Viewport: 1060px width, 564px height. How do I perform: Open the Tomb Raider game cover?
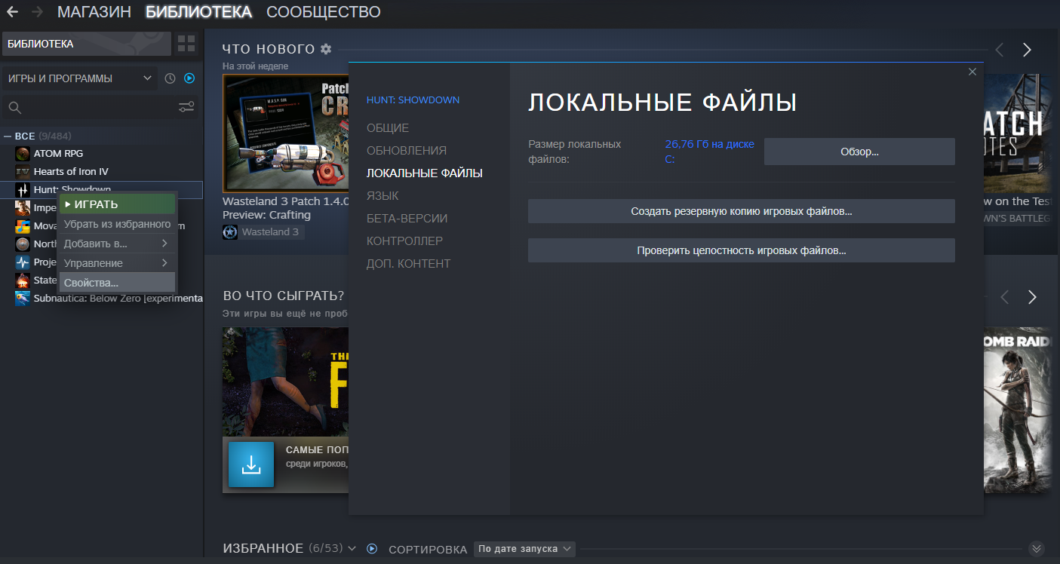[x=1018, y=410]
